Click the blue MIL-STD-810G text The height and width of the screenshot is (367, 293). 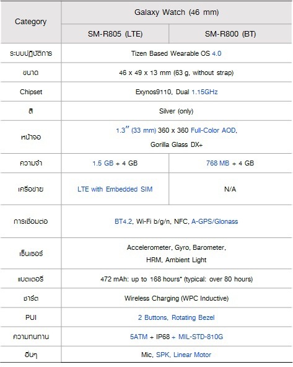coord(201,337)
